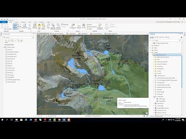Viewport: 186px width, 139px height.
Task: Expand Databases node in Catalog
Action: (x=151, y=46)
